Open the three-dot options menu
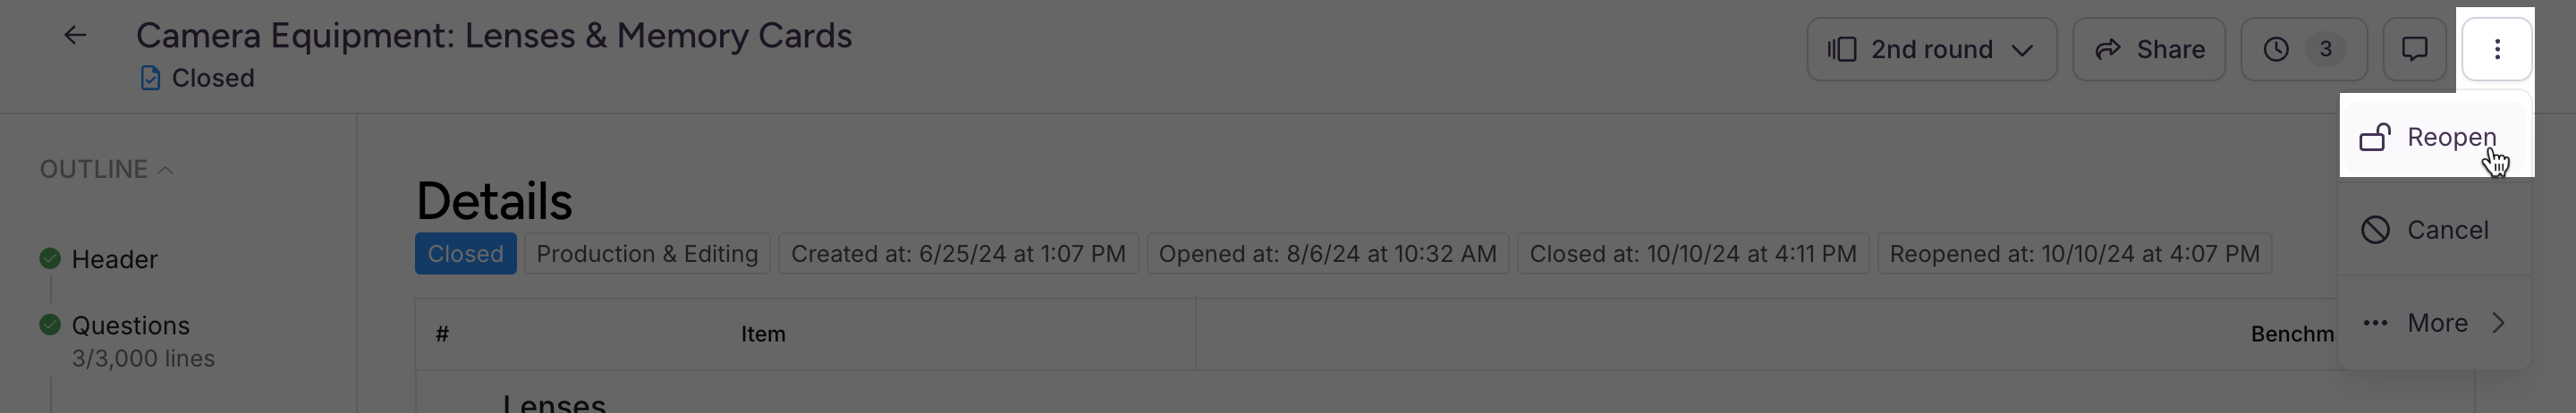 click(x=2496, y=49)
